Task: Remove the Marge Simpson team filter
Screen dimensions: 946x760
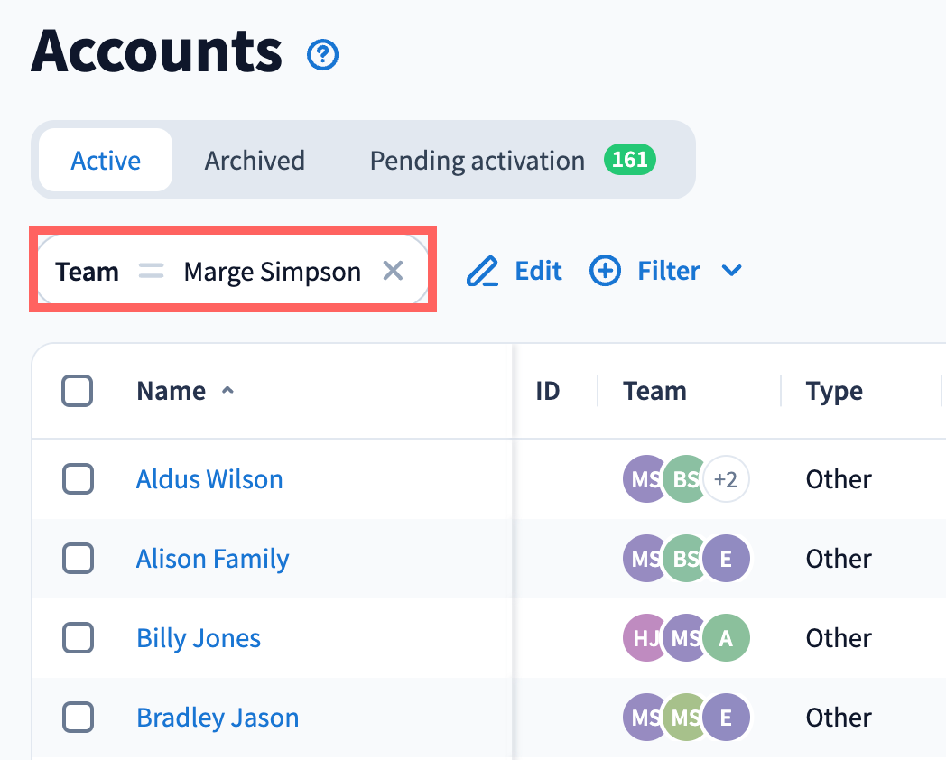Action: coord(393,271)
